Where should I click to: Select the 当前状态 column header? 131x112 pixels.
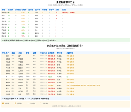(x=51, y=53)
